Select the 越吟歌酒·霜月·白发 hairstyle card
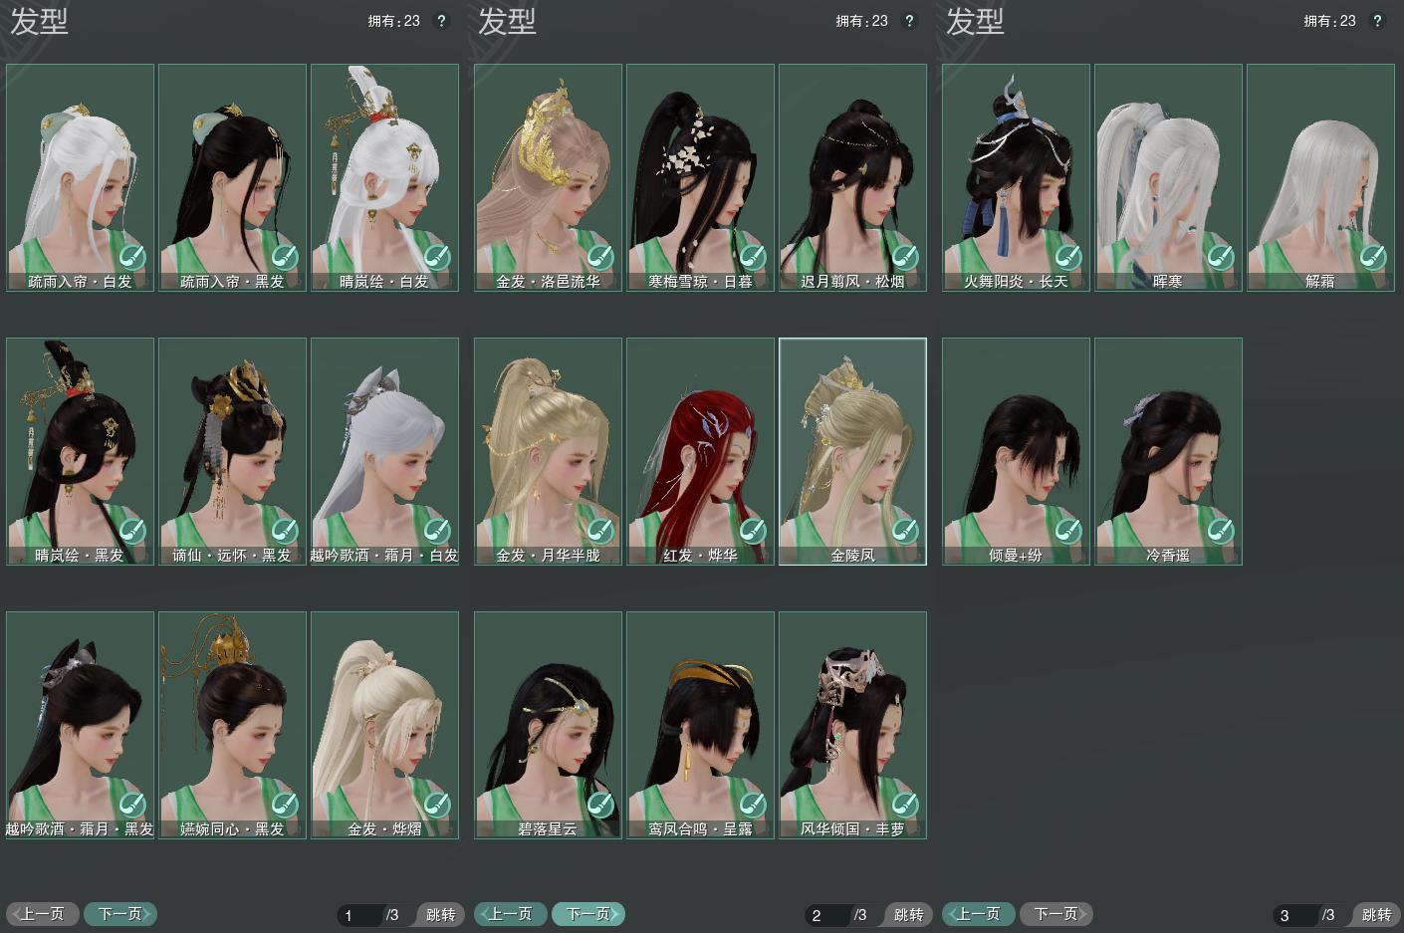This screenshot has width=1404, height=933. click(x=385, y=452)
